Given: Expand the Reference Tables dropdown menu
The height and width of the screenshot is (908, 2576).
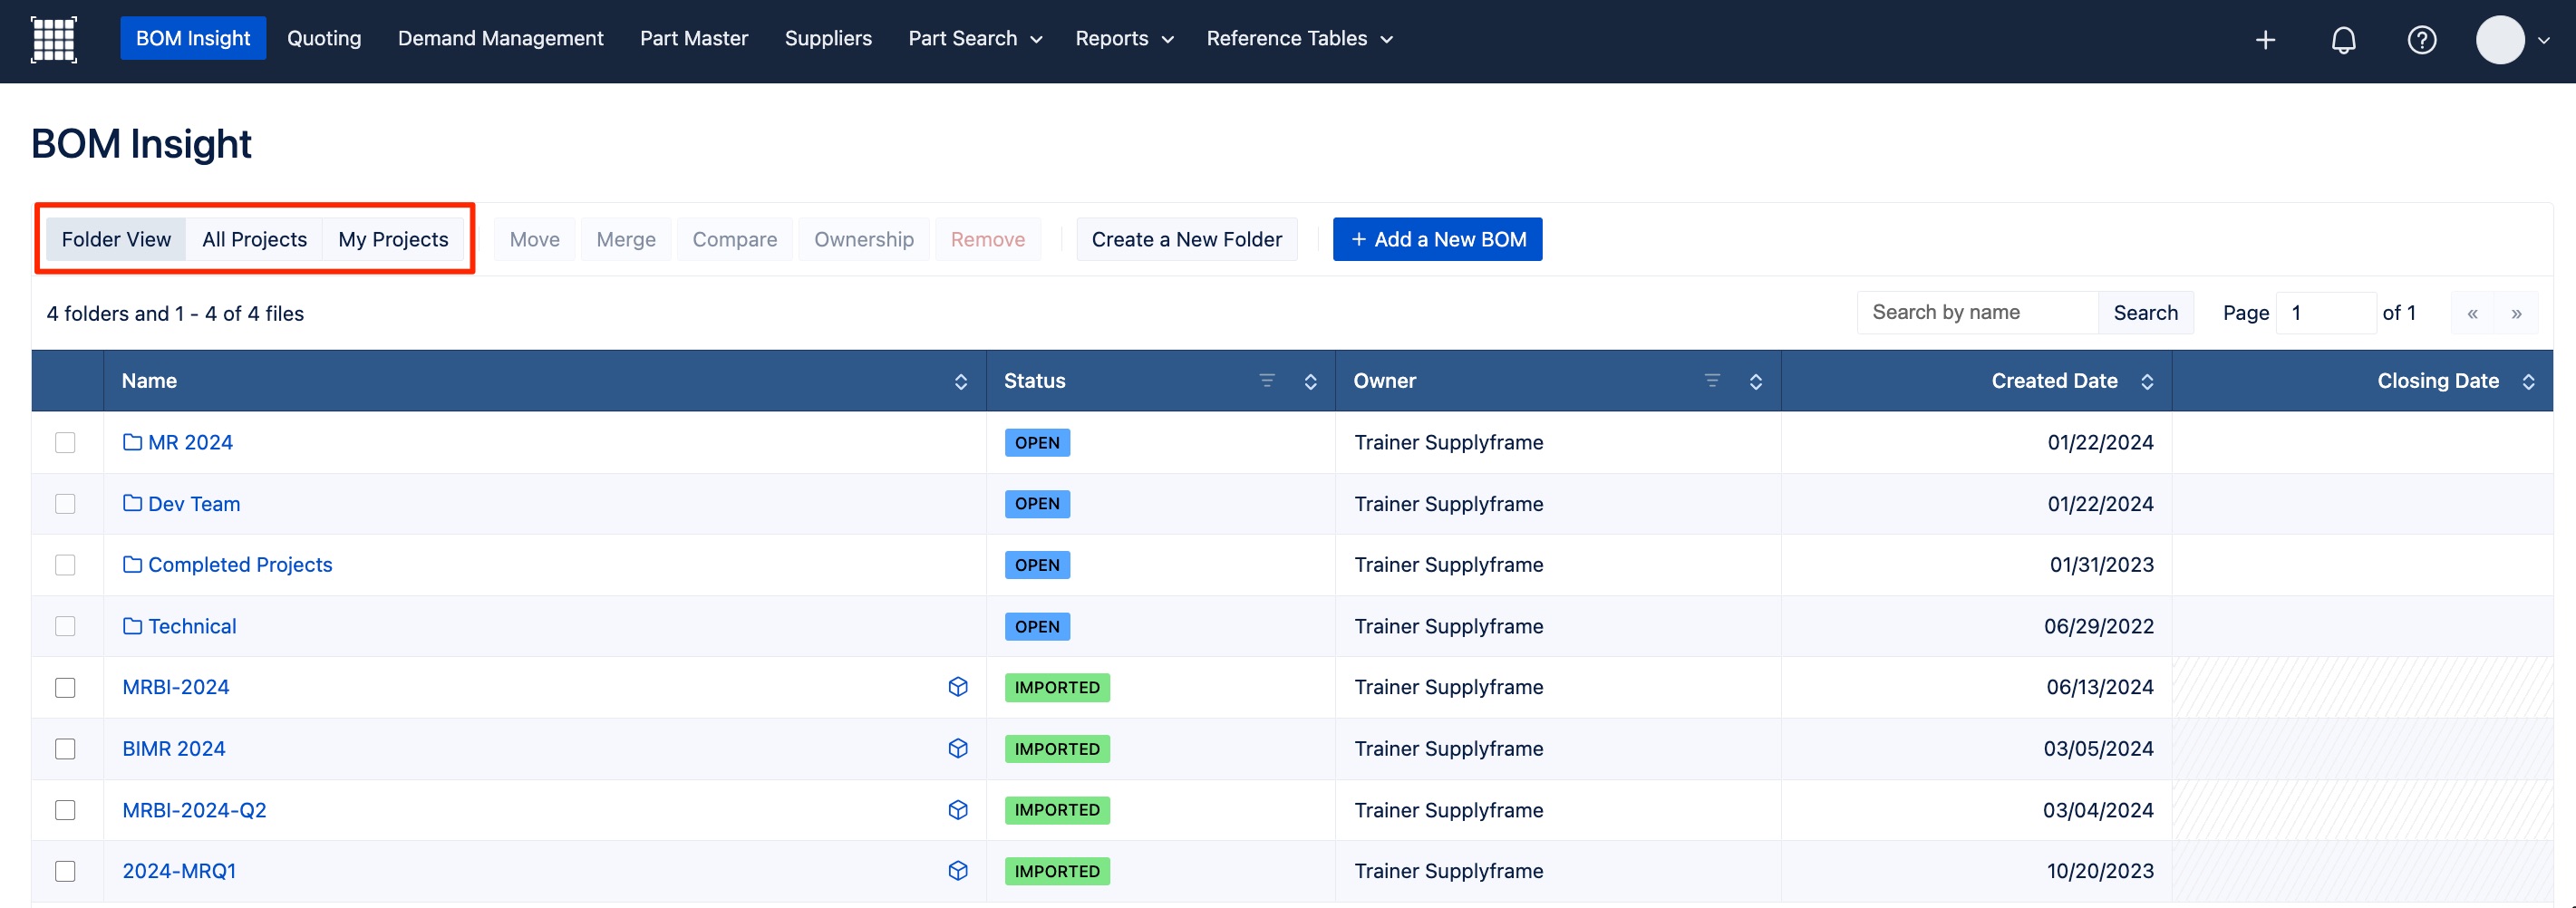Looking at the screenshot, I should coord(1299,38).
